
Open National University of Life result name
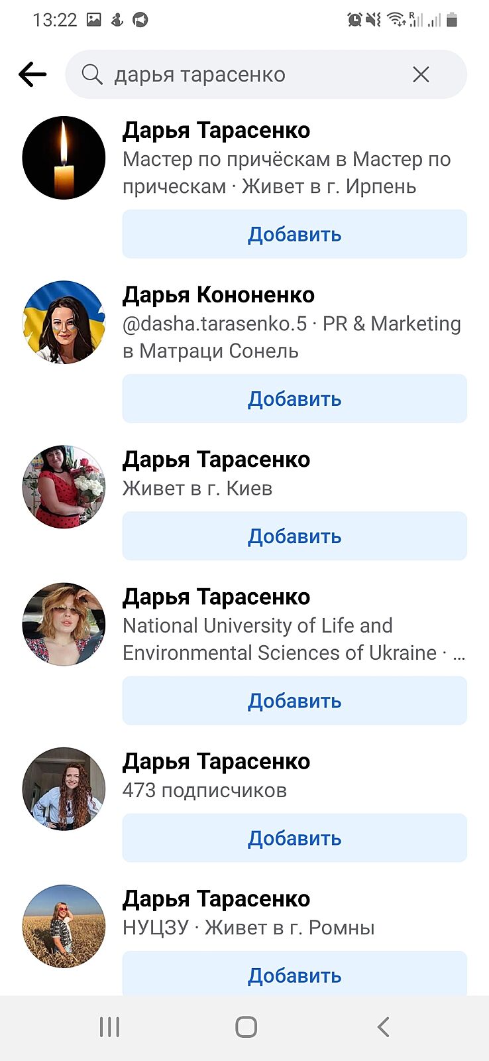216,597
